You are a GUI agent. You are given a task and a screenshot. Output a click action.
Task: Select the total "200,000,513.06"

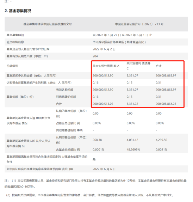(103, 104)
